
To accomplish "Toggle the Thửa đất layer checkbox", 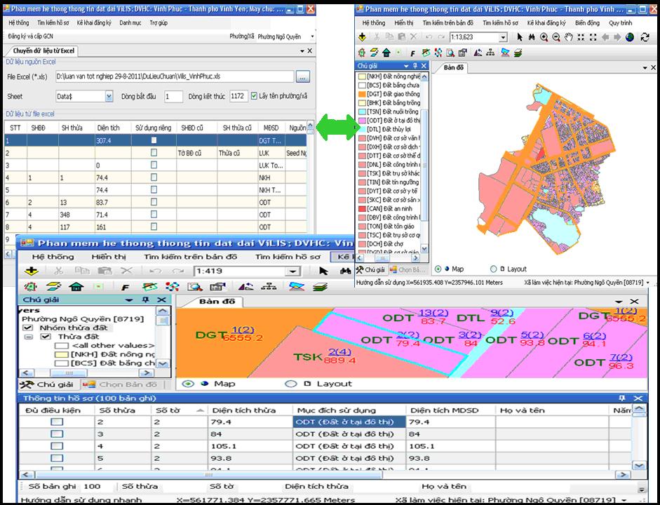I will coord(46,336).
